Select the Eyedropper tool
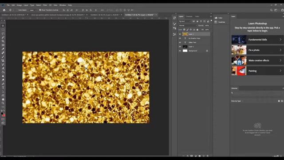Image resolution: width=284 pixels, height=160 pixels. click(3, 49)
